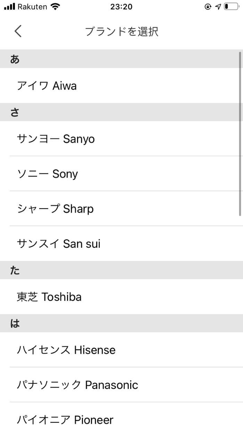Screen dimensions: 243x432
Task: Click the vertical scrollbar thumb
Action: [x=240, y=134]
